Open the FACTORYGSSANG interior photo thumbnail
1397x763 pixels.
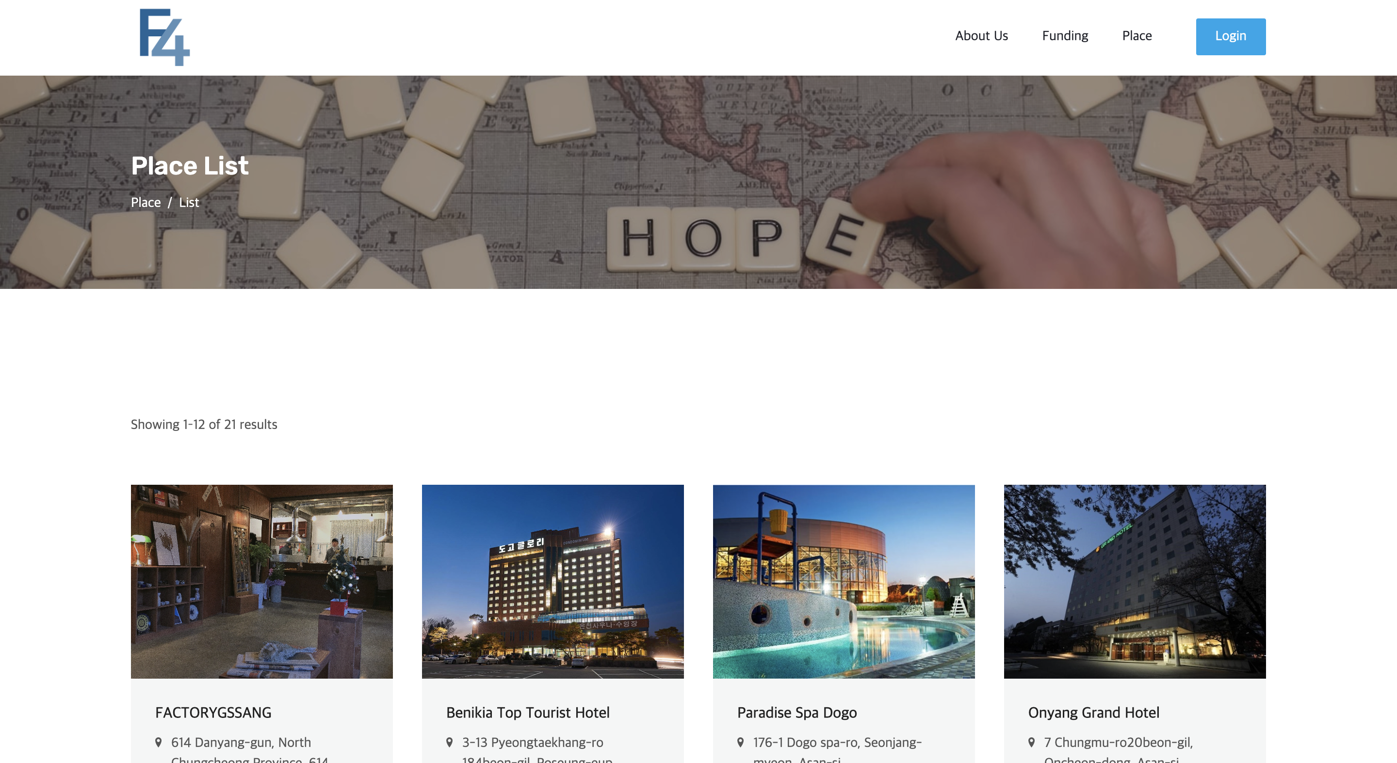coord(261,581)
